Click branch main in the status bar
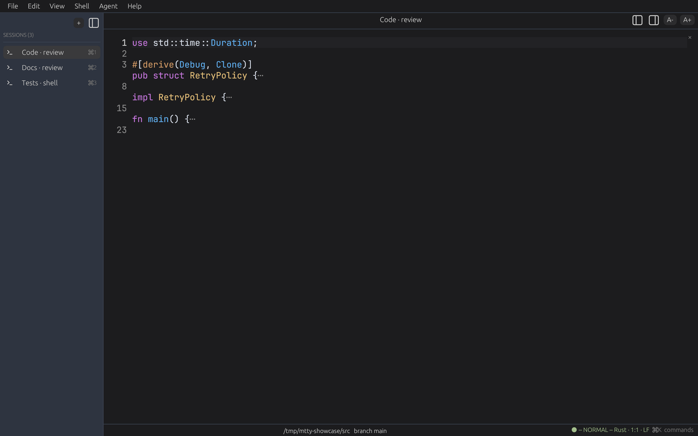 370,431
